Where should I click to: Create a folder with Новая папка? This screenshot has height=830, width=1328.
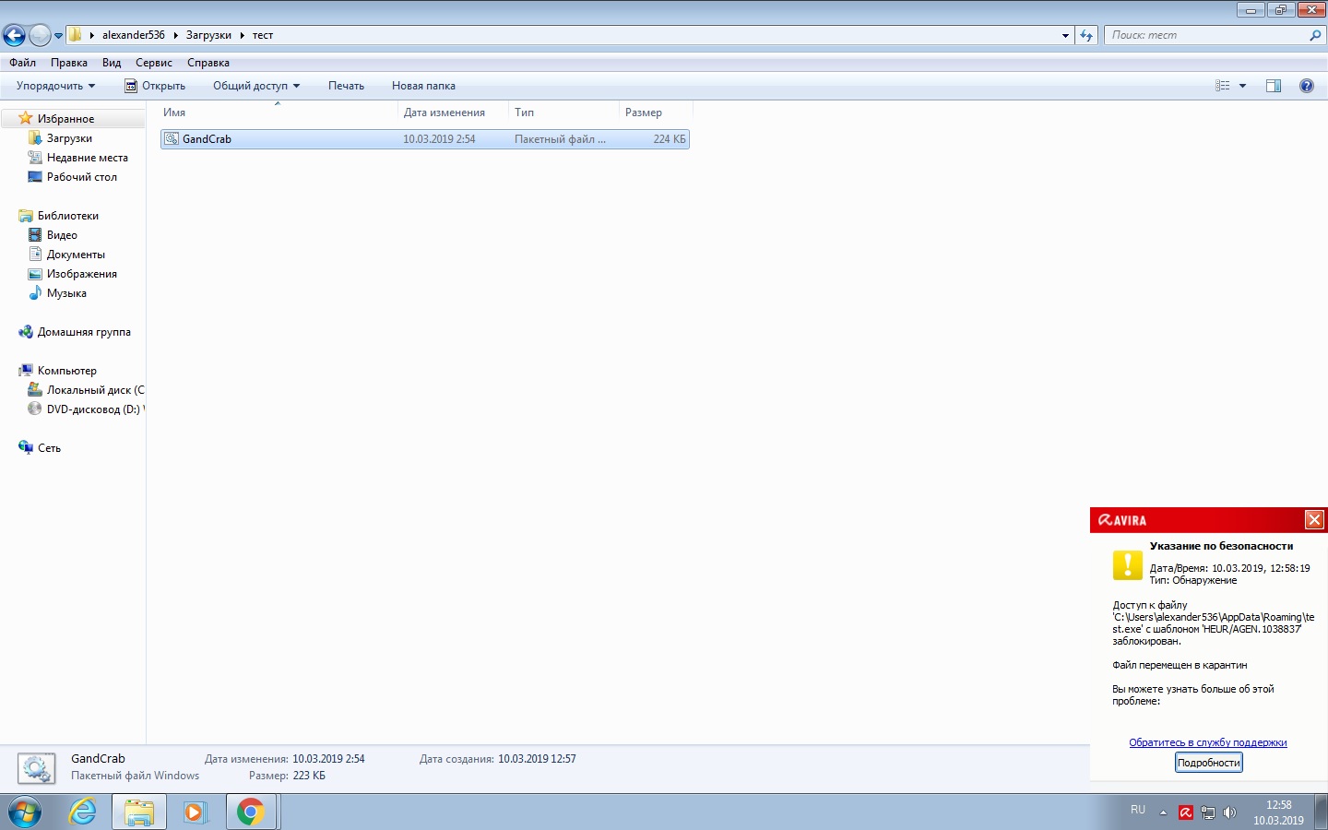pos(423,86)
